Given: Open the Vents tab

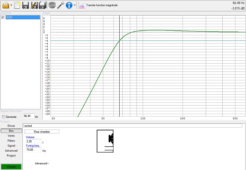Looking at the screenshot, I should [x=11, y=136].
